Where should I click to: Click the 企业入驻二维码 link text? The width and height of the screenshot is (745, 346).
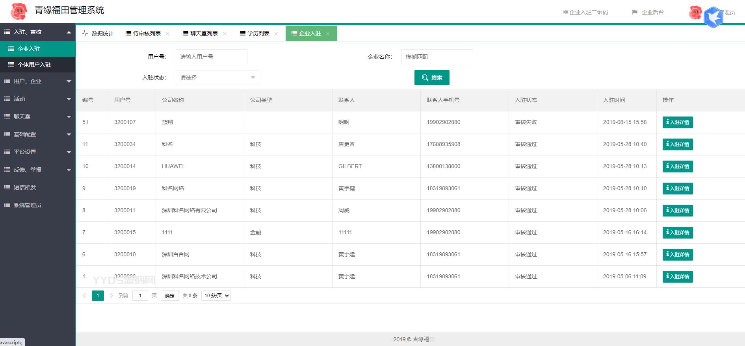pos(589,12)
